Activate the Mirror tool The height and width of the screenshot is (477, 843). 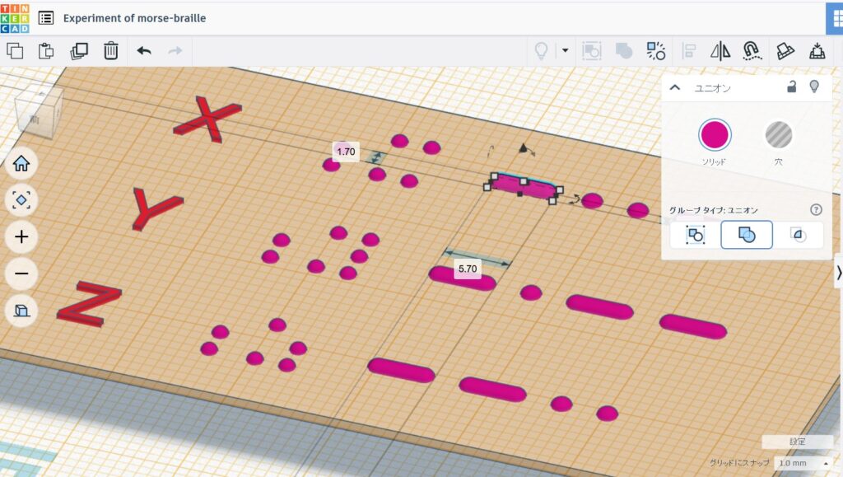[x=720, y=51]
